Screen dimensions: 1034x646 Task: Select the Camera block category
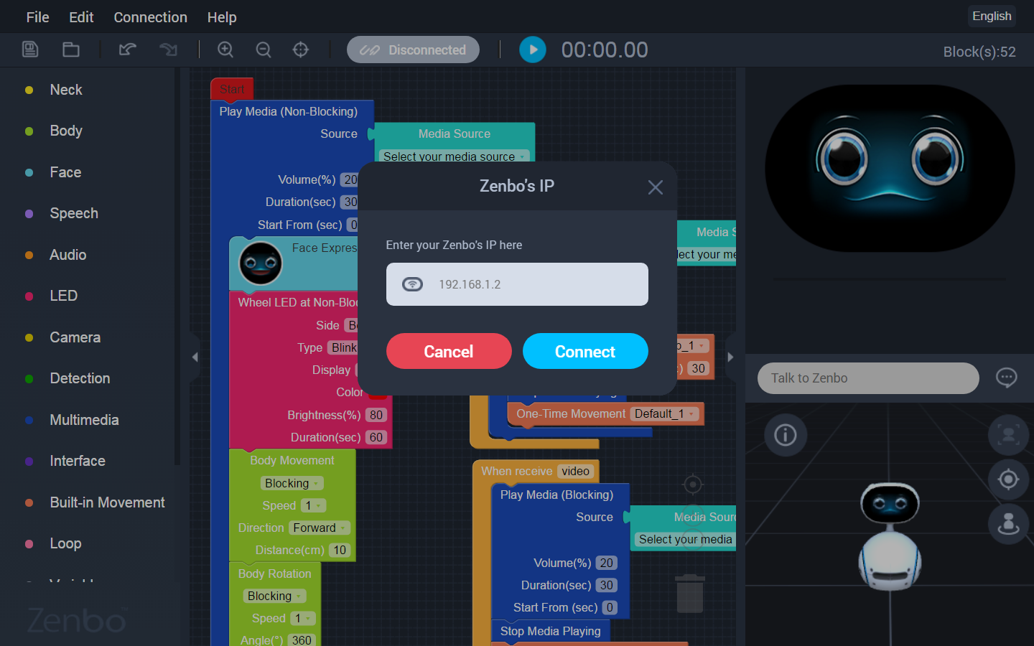tap(75, 337)
